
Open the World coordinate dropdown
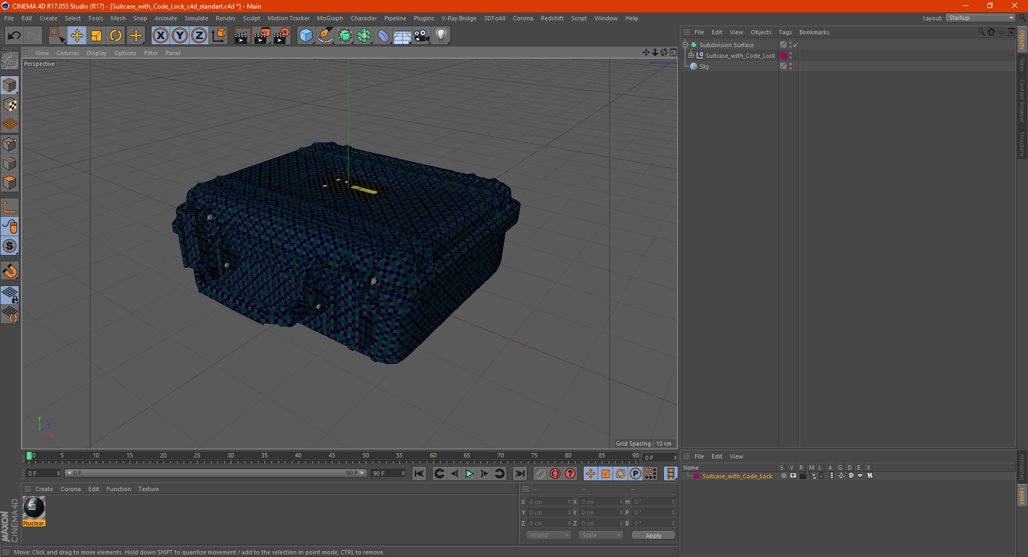click(549, 535)
